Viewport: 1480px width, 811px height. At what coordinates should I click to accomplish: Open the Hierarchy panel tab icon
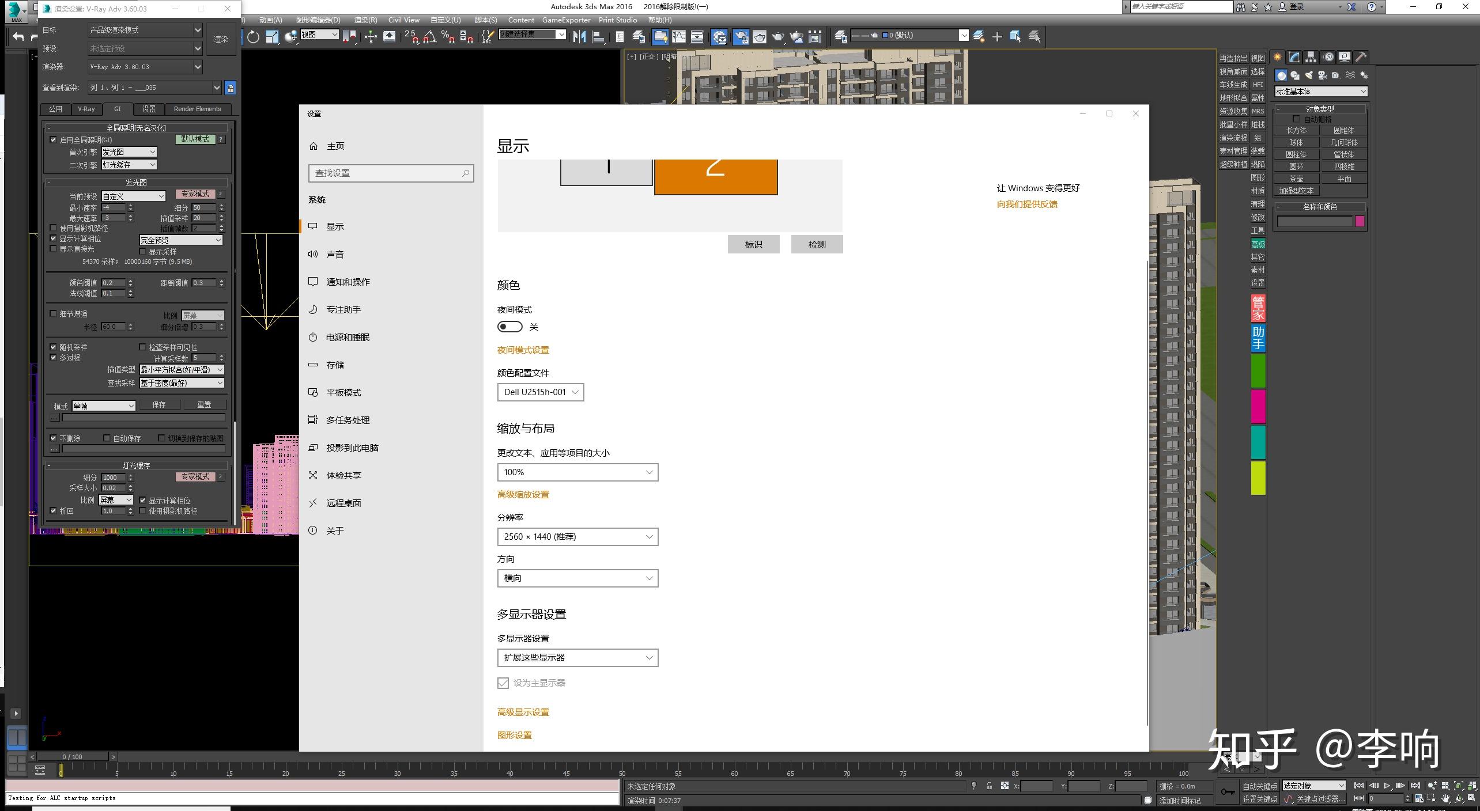pyautogui.click(x=1311, y=57)
